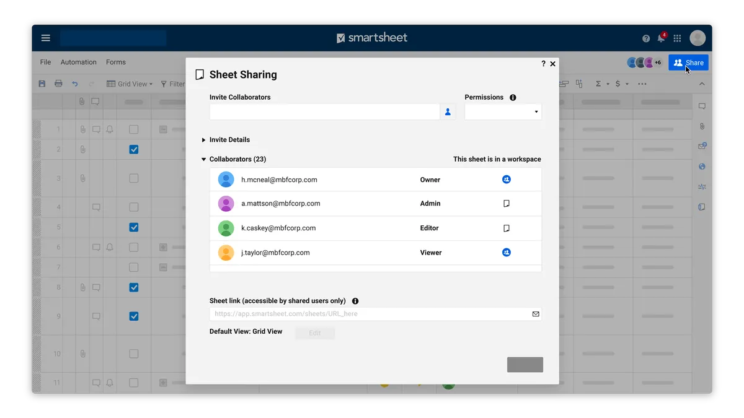Image resolution: width=744 pixels, height=418 pixels.
Task: Click the collaborator avatars showing +6
Action: [645, 63]
